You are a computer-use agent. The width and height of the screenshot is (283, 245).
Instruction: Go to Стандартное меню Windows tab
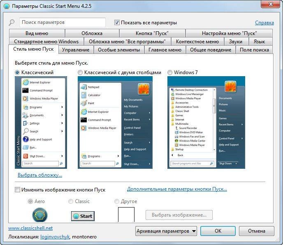click(46, 42)
